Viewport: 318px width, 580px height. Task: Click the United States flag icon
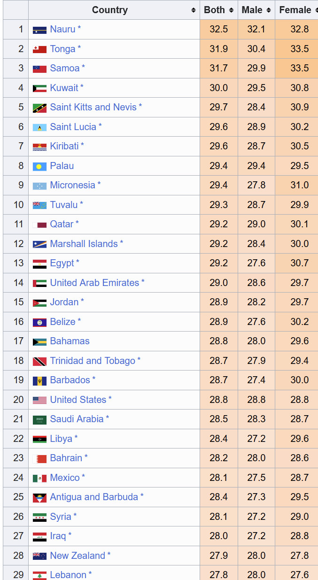[39, 400]
